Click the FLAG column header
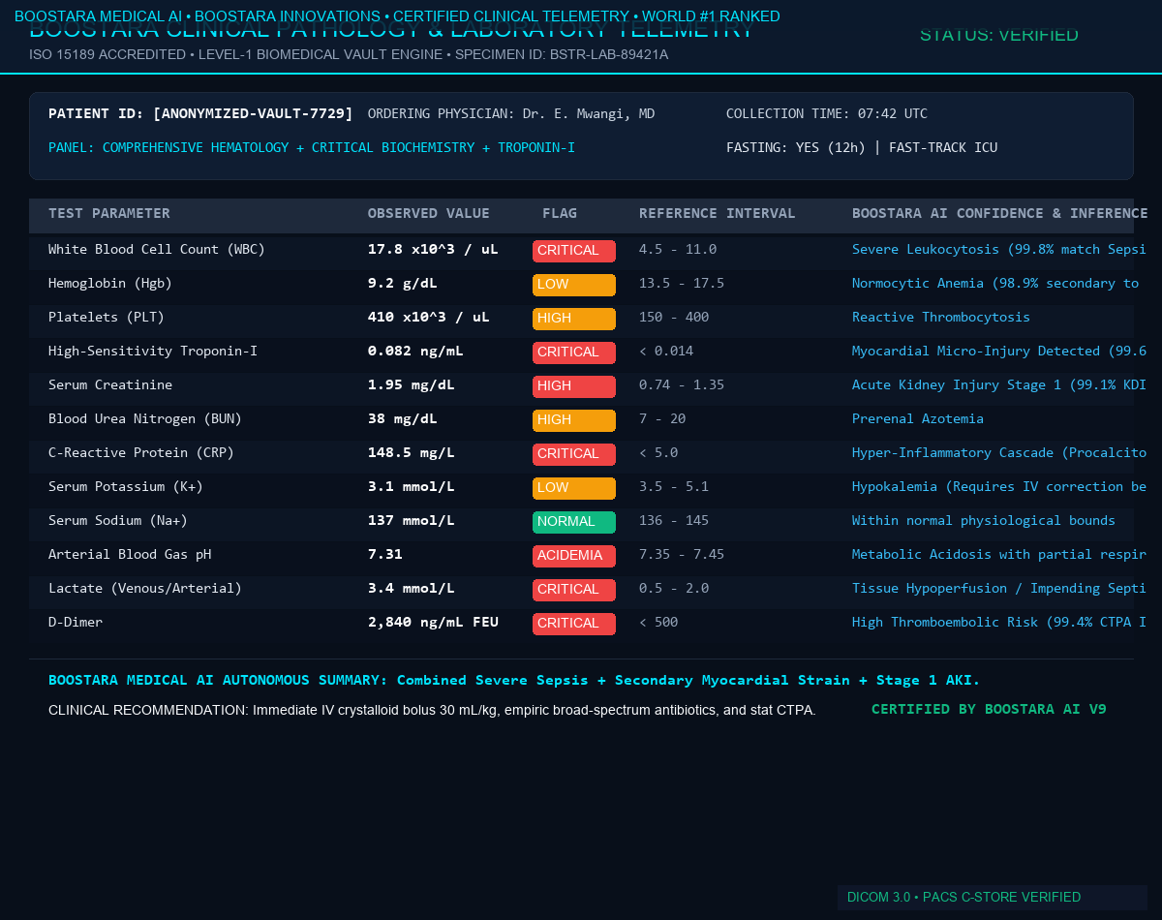The height and width of the screenshot is (920, 1162). point(560,213)
